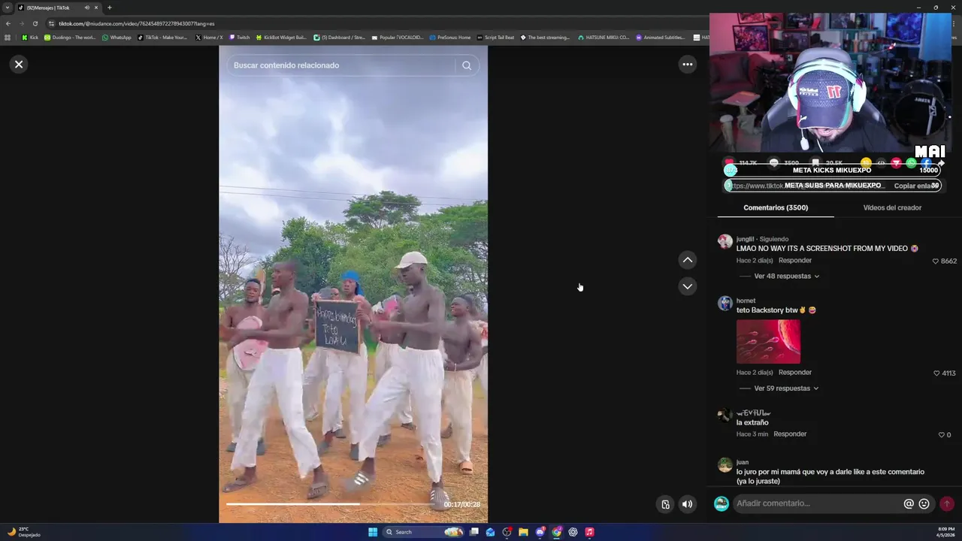
Task: Toggle the auto-scroll icon beside volume
Action: pyautogui.click(x=665, y=504)
